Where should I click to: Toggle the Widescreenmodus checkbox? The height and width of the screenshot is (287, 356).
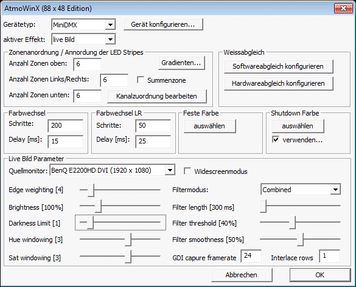pos(187,171)
